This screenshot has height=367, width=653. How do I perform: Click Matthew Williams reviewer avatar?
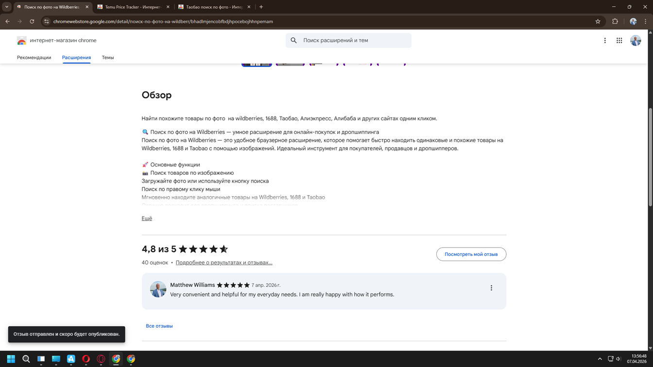click(158, 289)
